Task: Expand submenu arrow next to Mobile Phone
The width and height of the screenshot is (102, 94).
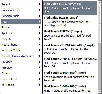Action: pyautogui.click(x=39, y=45)
